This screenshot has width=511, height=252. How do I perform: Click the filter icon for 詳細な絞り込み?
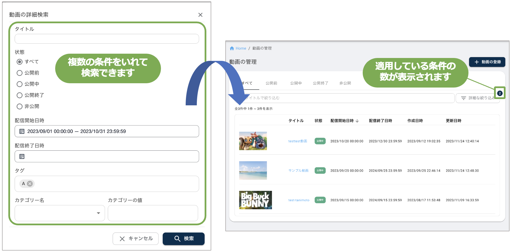click(463, 98)
